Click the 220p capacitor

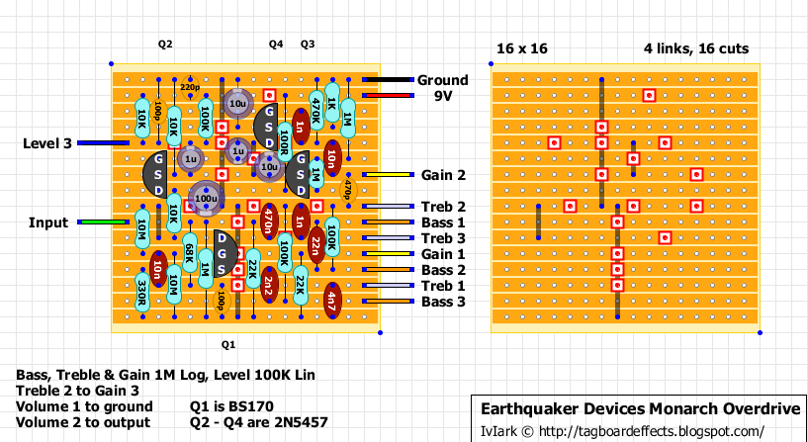coord(190,88)
